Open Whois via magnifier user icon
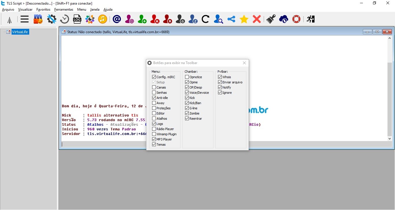The width and height of the screenshot is (395, 210). coord(218,19)
